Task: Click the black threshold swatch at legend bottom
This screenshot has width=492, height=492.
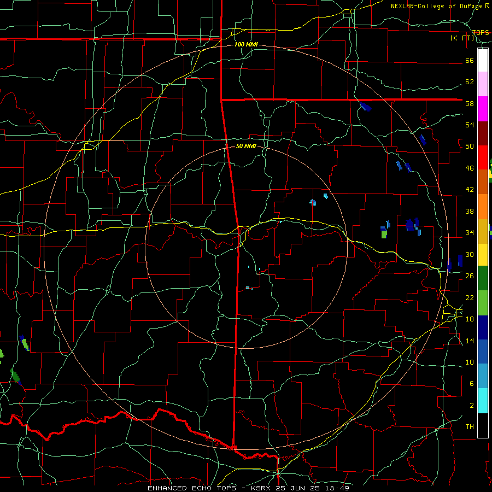Action: 483,425
